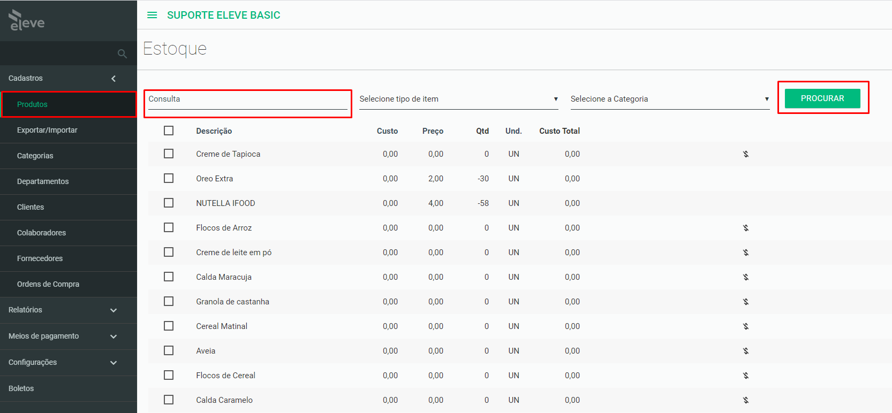Viewport: 892px width, 413px height.
Task: Click the Und. column header
Action: point(513,131)
